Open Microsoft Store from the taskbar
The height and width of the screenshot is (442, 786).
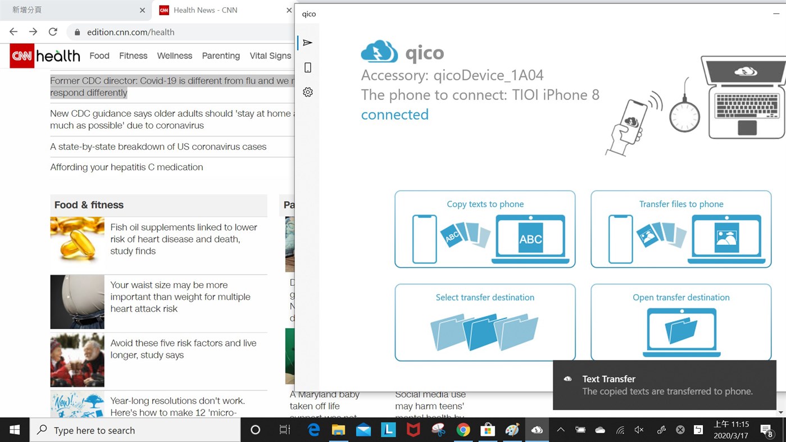click(487, 430)
